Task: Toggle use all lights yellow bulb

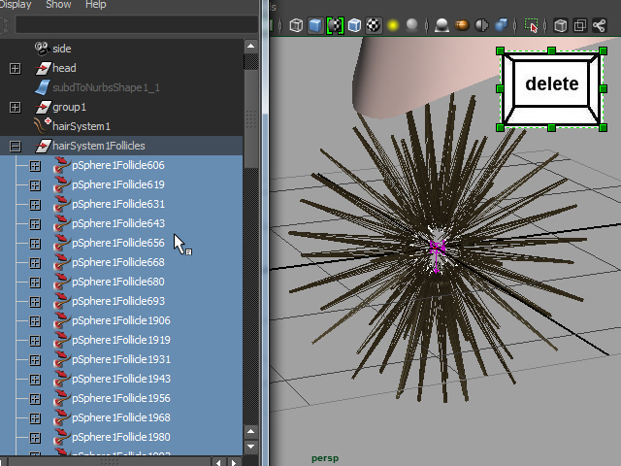Action: tap(393, 25)
